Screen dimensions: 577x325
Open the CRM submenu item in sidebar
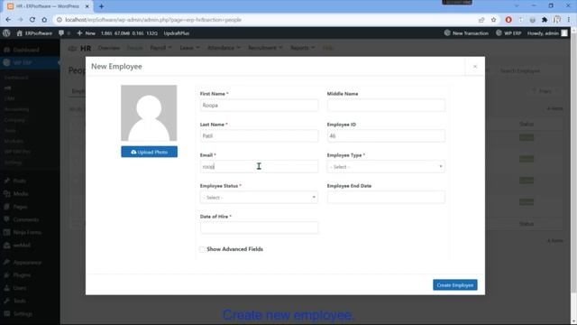[x=9, y=98]
